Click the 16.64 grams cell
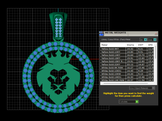This screenshot has height=121, width=162. click(131, 55)
